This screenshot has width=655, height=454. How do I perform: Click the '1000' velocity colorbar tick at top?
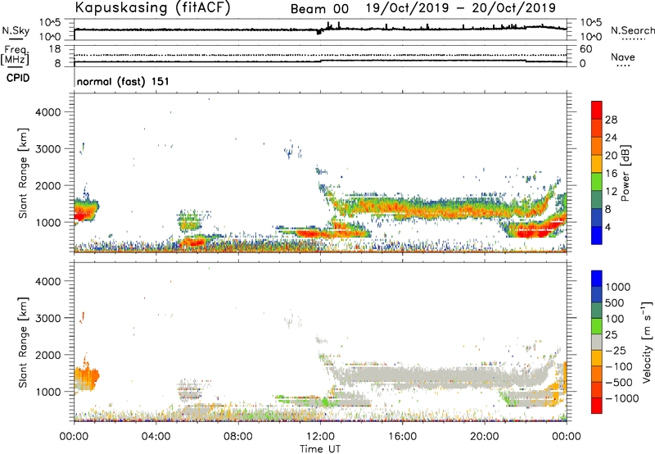tap(618, 287)
